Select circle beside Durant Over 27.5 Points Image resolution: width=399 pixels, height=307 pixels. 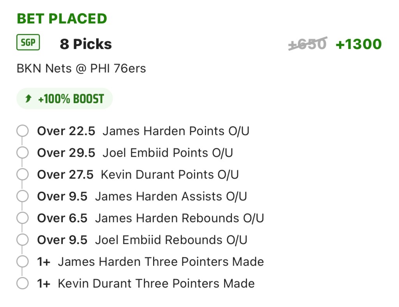point(23,175)
